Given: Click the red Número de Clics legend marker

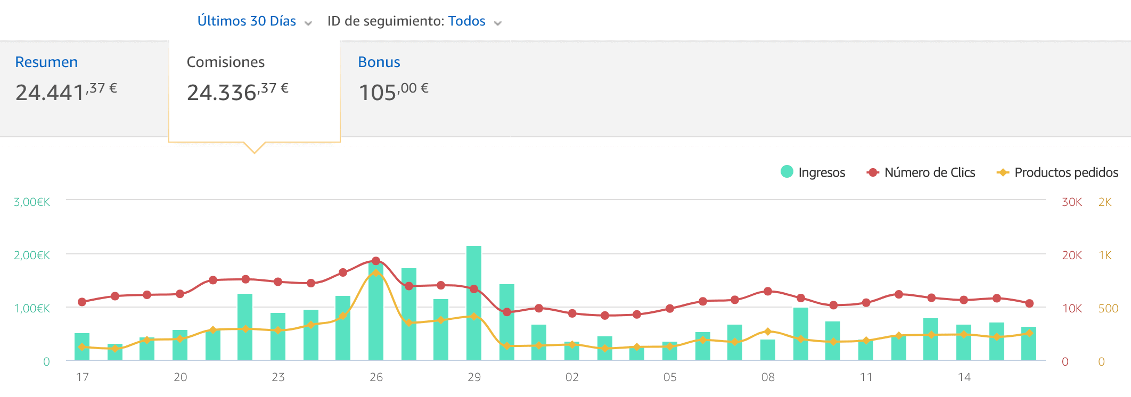Looking at the screenshot, I should pos(873,172).
